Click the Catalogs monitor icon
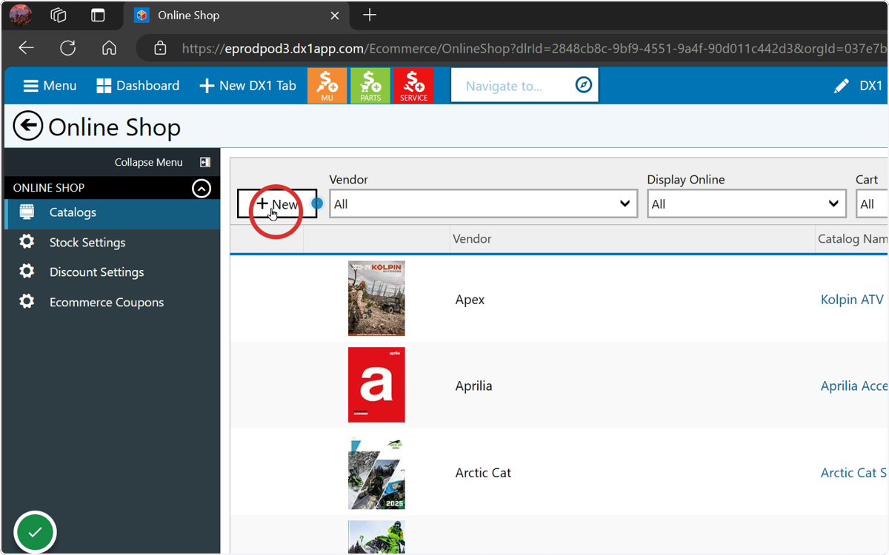Viewport: 889px width, 555px height. (x=27, y=212)
